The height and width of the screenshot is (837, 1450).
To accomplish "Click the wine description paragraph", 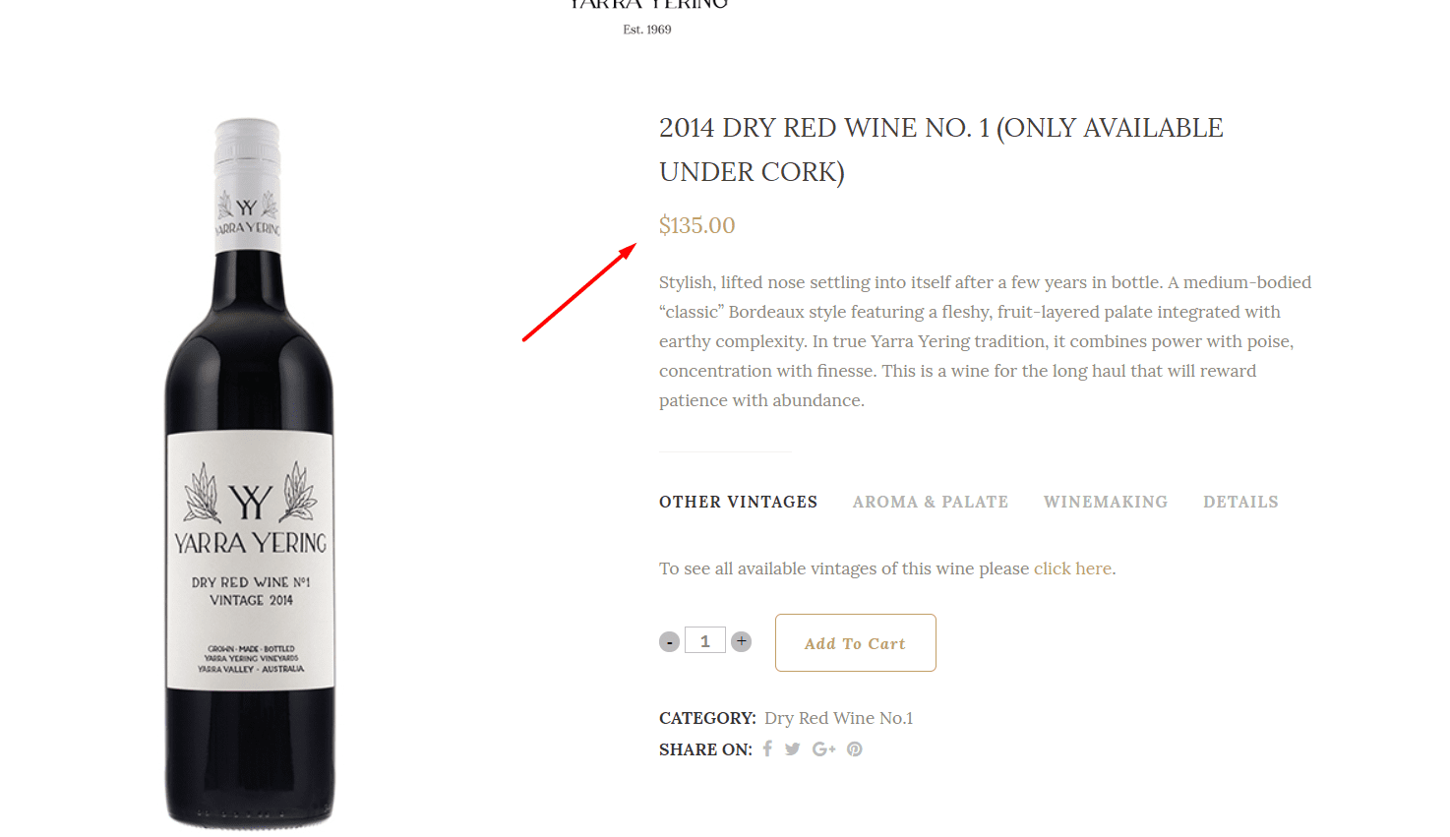I will click(x=986, y=341).
